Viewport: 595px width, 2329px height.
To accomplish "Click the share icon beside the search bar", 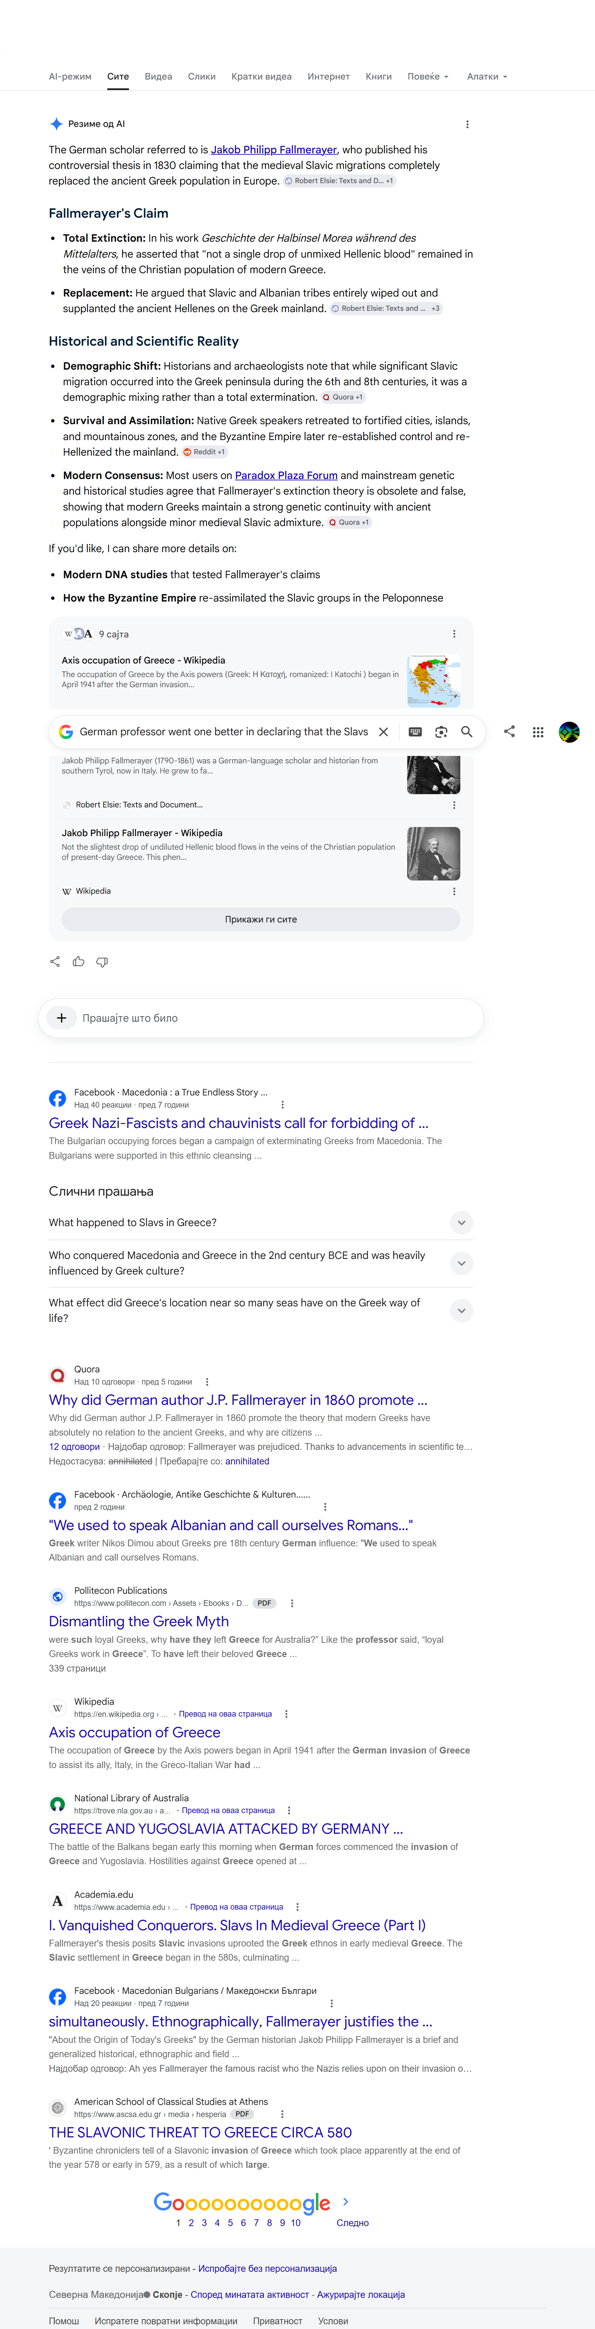I will click(x=509, y=732).
